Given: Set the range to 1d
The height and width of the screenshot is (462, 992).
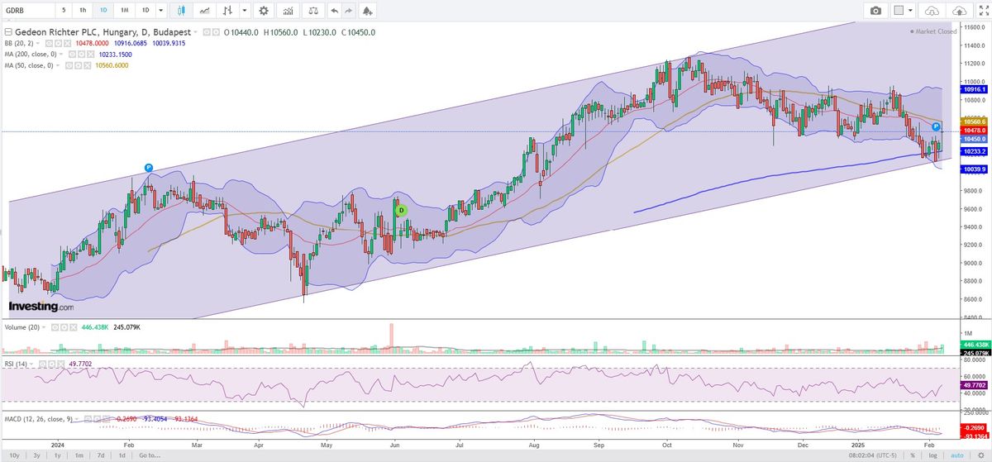Looking at the screenshot, I should (121, 455).
